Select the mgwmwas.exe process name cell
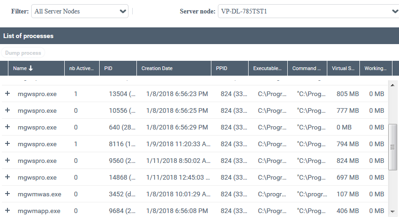 pyautogui.click(x=39, y=194)
